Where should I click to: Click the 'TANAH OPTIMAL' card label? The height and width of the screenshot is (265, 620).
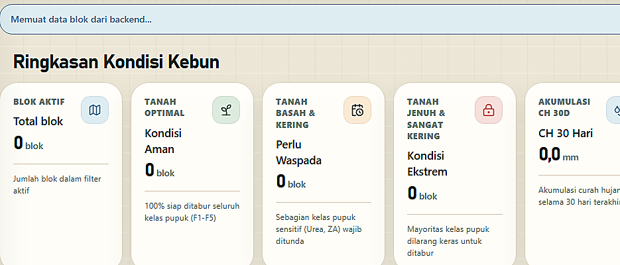(x=164, y=107)
